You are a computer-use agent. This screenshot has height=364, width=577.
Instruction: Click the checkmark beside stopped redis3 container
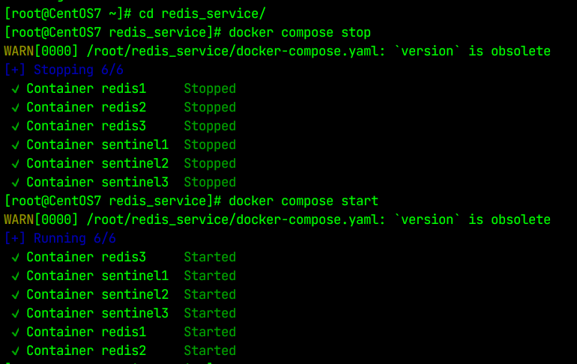coord(16,127)
